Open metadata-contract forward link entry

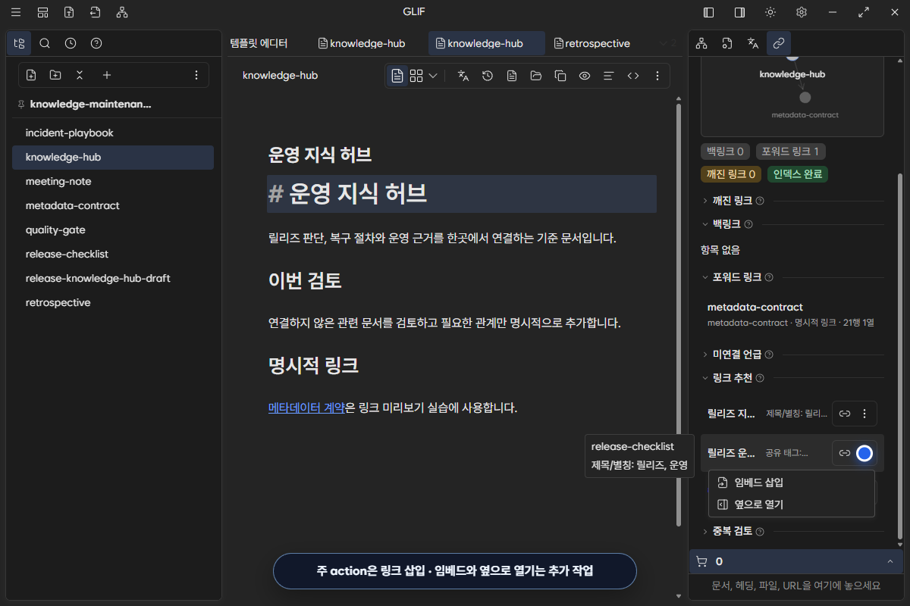click(791, 314)
